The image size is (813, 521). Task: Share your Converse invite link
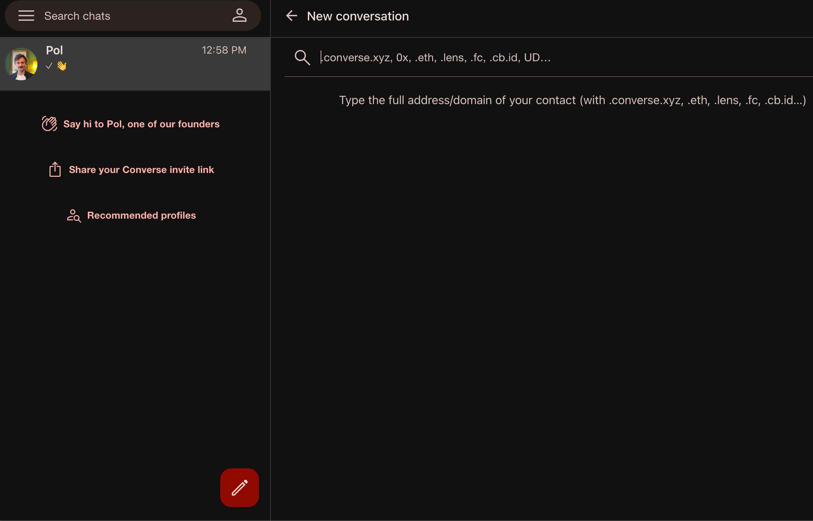click(x=141, y=170)
